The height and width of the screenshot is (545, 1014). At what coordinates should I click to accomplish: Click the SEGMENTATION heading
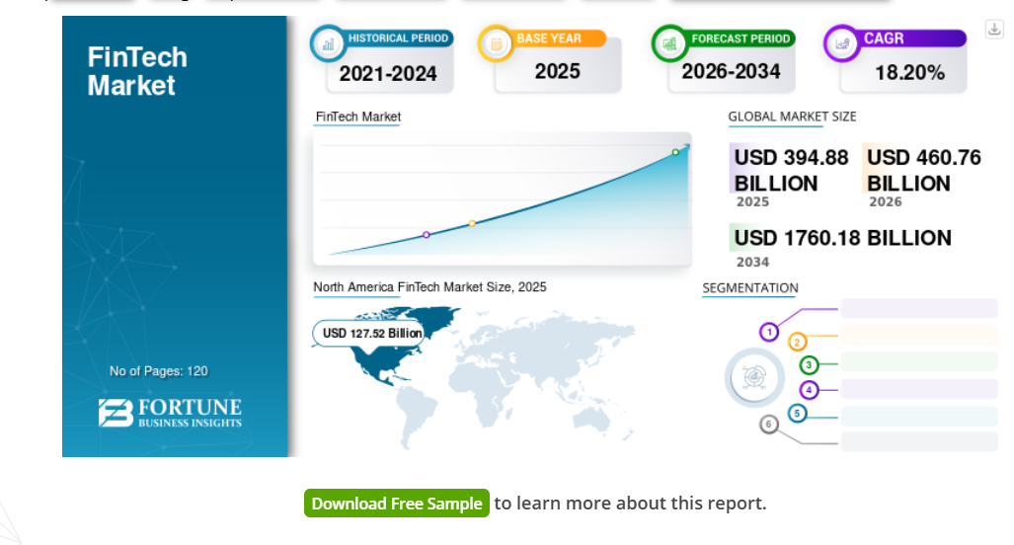click(750, 287)
